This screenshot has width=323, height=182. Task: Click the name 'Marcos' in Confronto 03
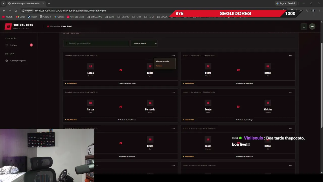coord(91,109)
